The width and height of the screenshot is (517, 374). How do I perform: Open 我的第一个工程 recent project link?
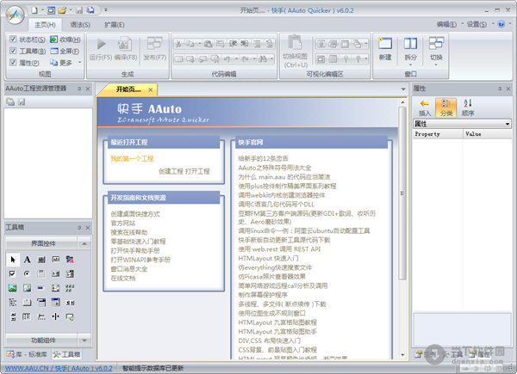tap(132, 158)
